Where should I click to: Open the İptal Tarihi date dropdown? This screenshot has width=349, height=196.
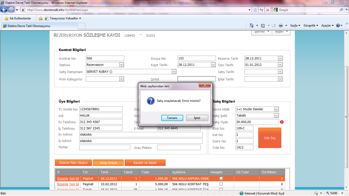pyautogui.click(x=280, y=79)
